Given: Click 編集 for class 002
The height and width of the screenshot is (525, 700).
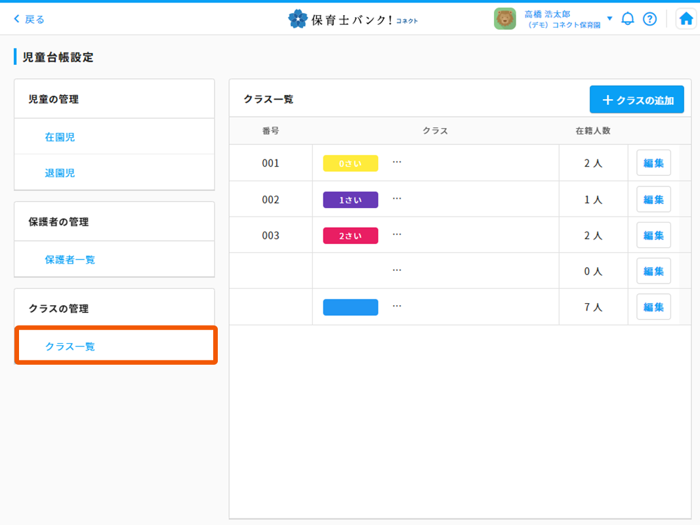Looking at the screenshot, I should (x=653, y=199).
